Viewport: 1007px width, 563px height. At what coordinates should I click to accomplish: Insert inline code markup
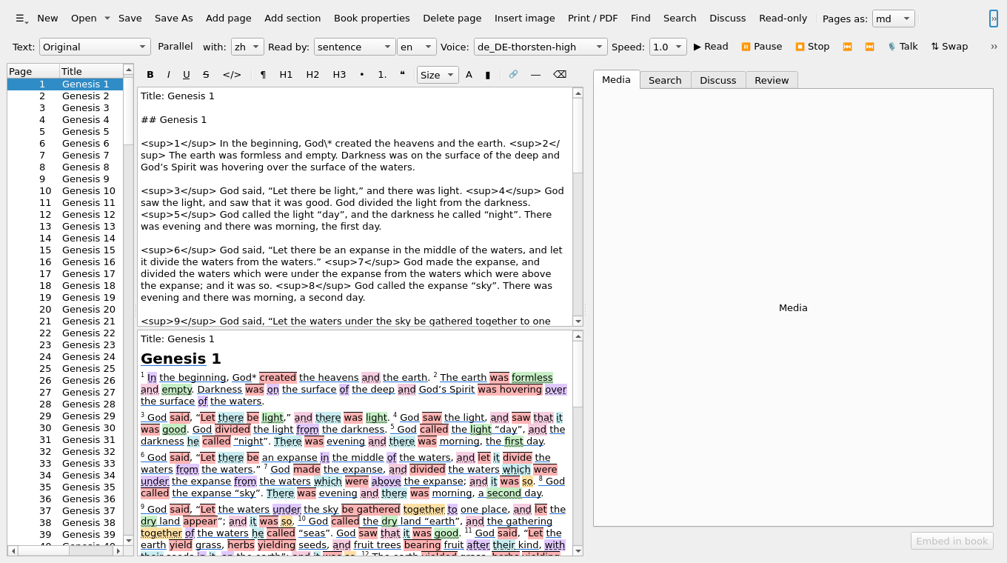click(232, 74)
